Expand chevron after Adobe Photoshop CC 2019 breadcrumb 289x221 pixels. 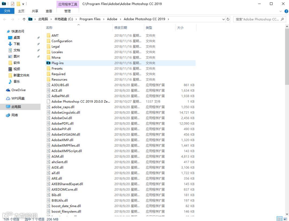click(x=168, y=19)
